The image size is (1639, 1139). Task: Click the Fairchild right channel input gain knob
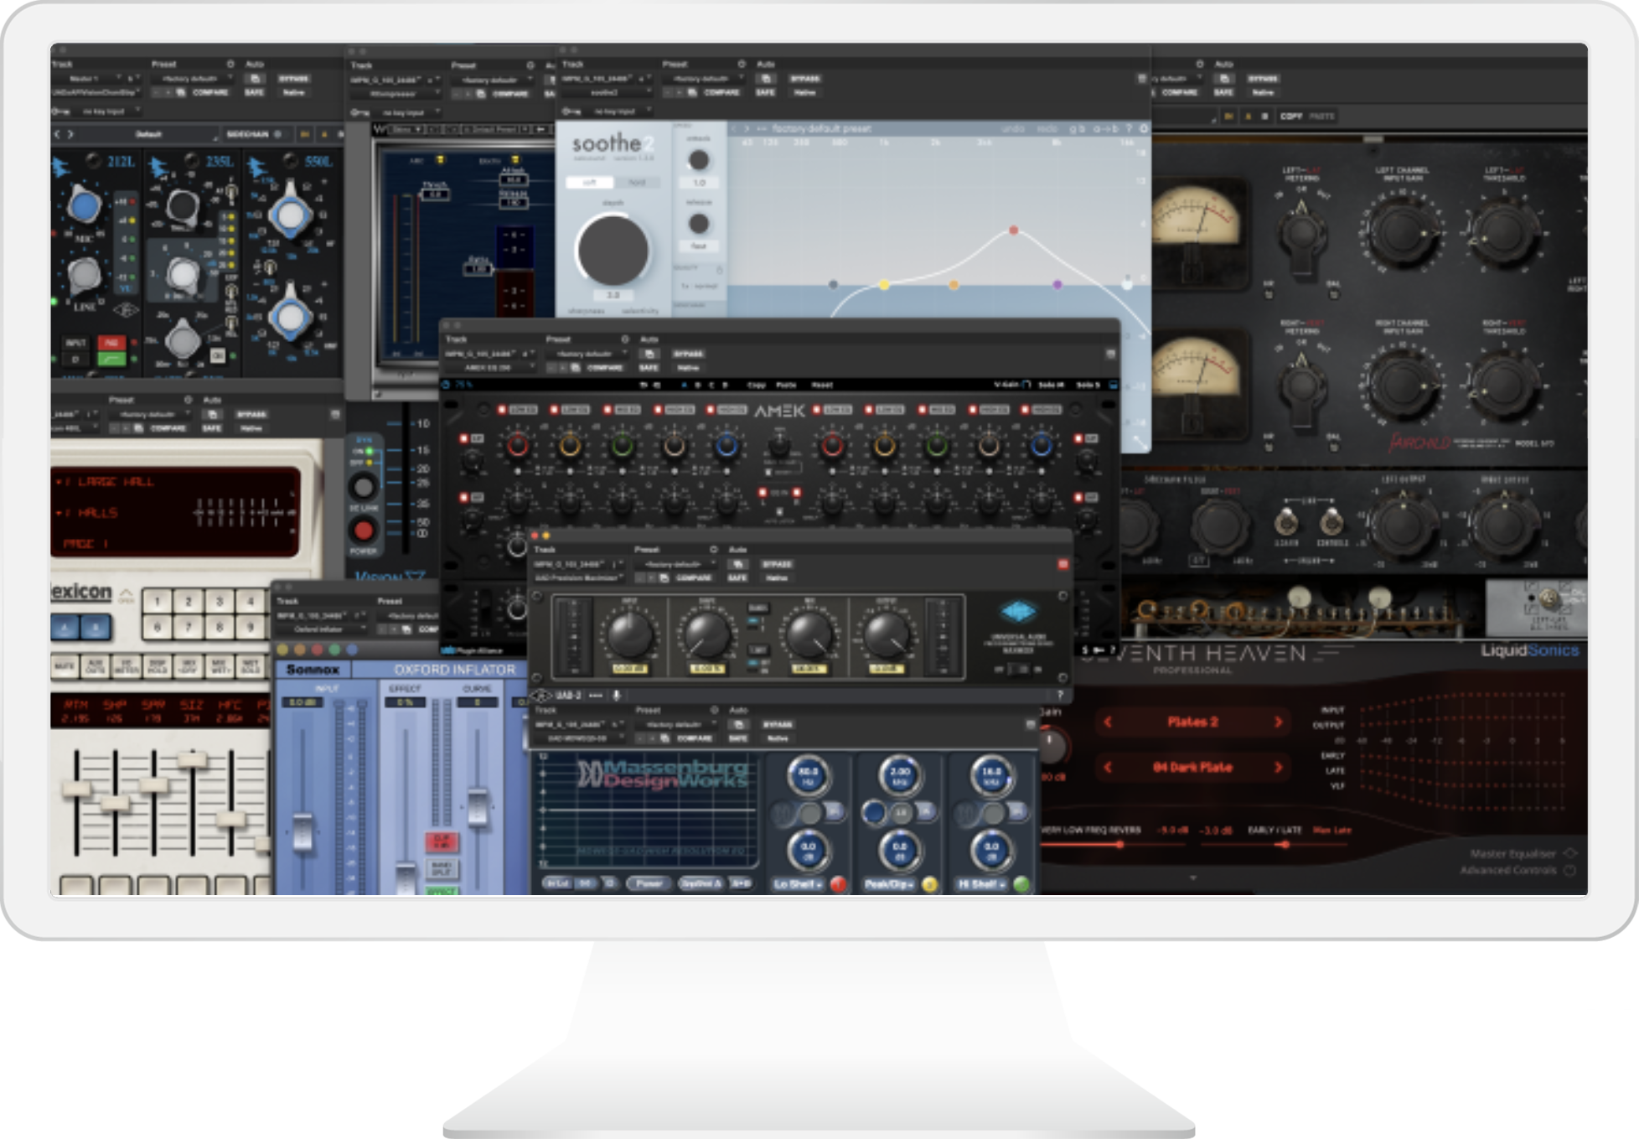coord(1402,386)
